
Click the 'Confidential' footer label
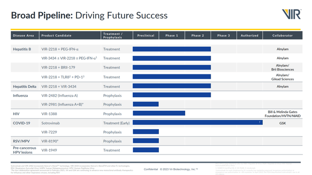[151, 169]
